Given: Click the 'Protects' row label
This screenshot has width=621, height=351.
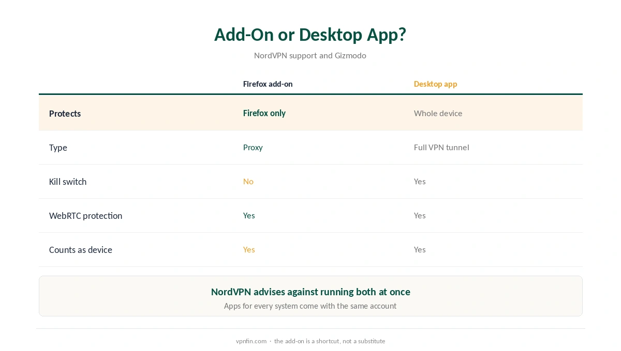Looking at the screenshot, I should click(x=65, y=114).
